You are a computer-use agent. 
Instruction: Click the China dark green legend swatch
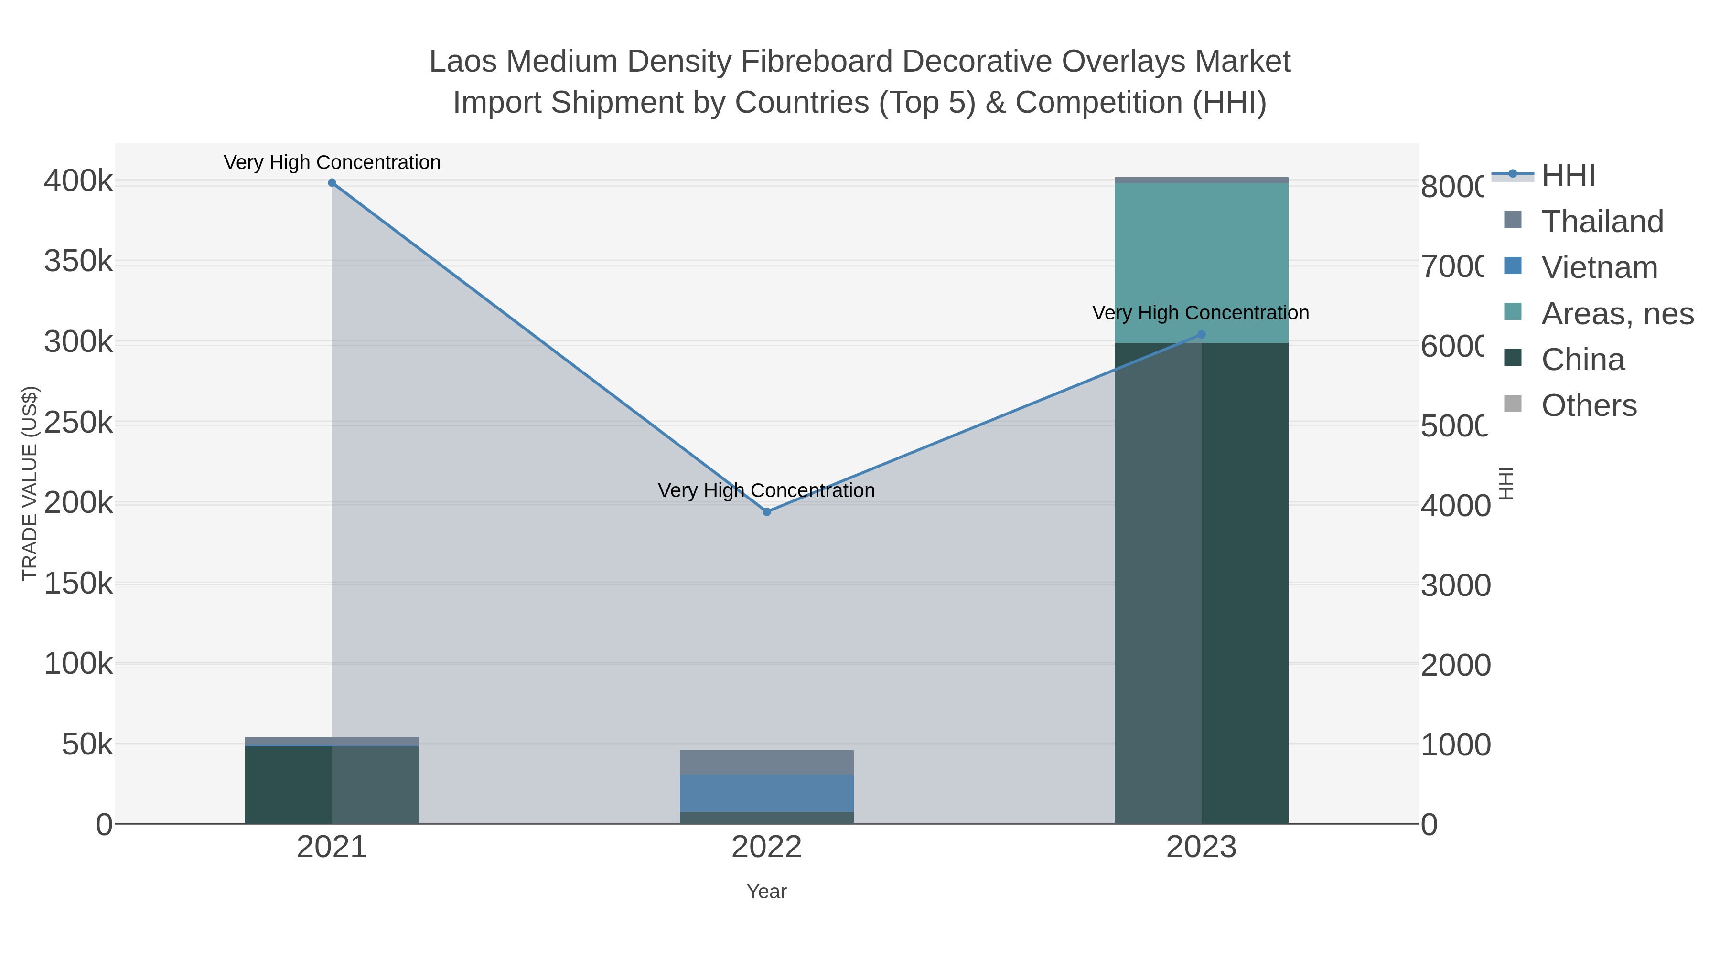1513,358
